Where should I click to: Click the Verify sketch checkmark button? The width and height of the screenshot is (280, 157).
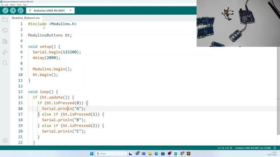pyautogui.click(x=5, y=10)
